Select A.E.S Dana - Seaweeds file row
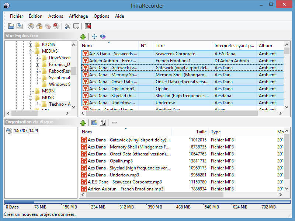The height and width of the screenshot is (221, 295). pos(183,54)
